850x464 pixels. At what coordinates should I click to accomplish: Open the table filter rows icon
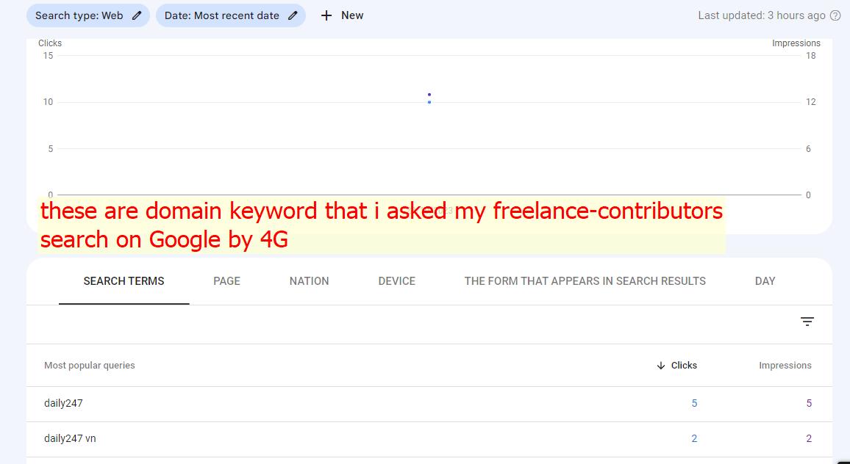[807, 322]
